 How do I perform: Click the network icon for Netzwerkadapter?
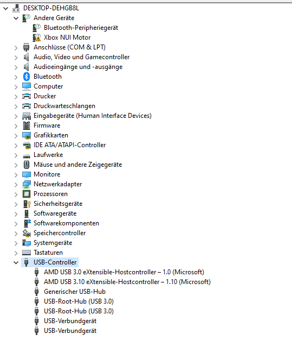(x=27, y=184)
